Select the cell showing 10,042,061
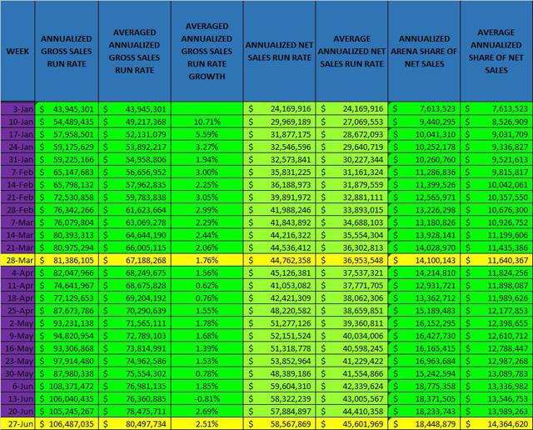533x430 pixels. point(496,184)
